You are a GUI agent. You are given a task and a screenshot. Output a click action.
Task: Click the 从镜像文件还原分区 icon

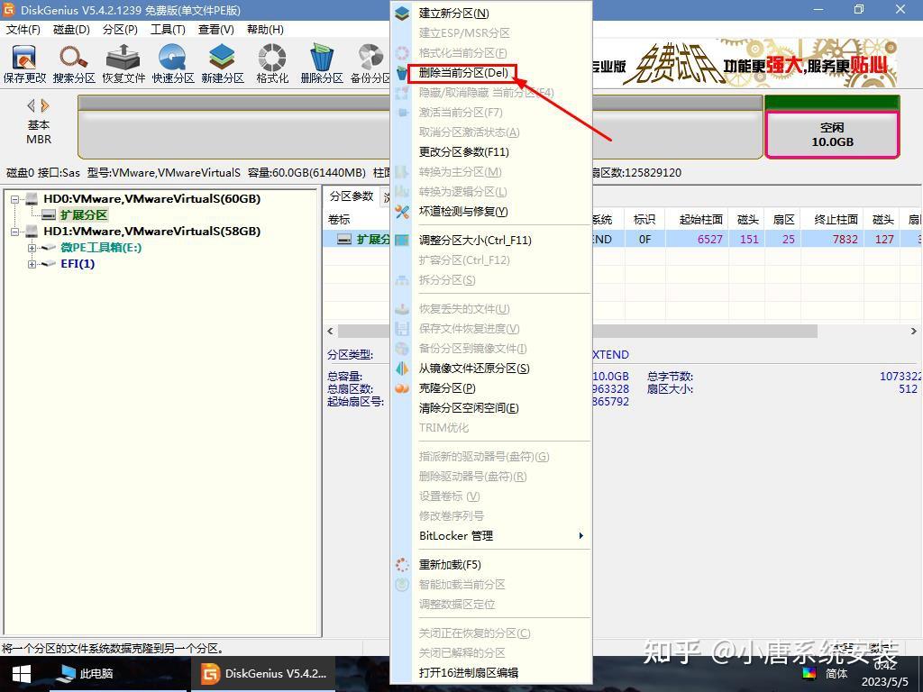tap(402, 369)
